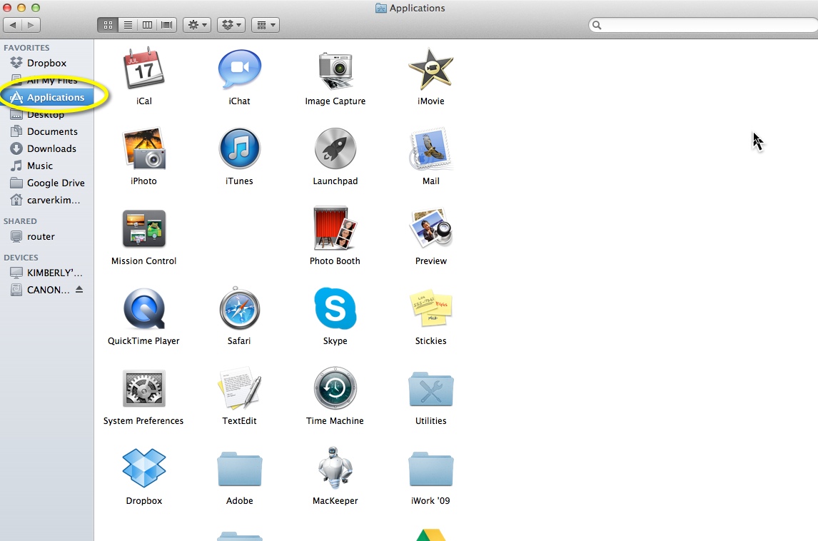Open the carverkim home folder in sidebar
The height and width of the screenshot is (541, 818).
[x=47, y=201]
